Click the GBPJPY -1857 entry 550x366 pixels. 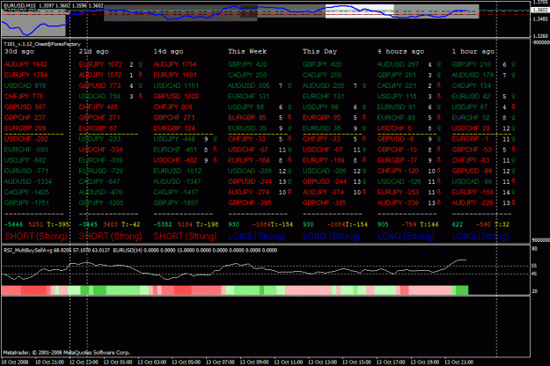[176, 202]
